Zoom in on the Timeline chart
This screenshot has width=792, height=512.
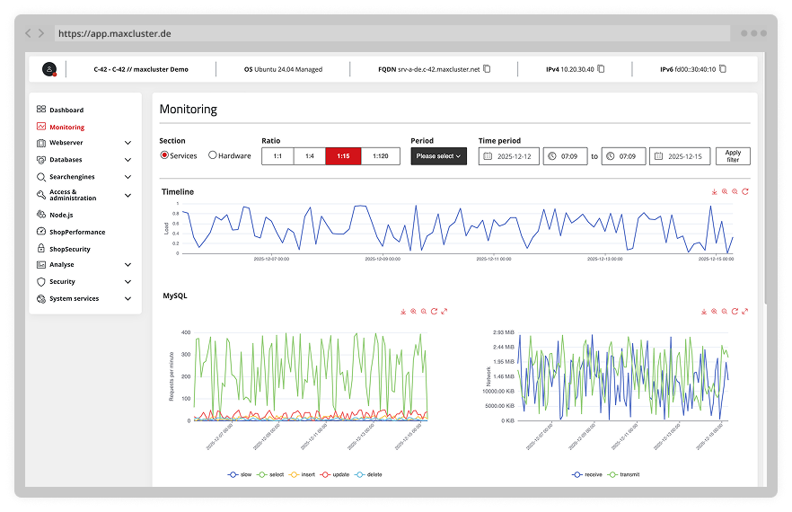click(725, 191)
